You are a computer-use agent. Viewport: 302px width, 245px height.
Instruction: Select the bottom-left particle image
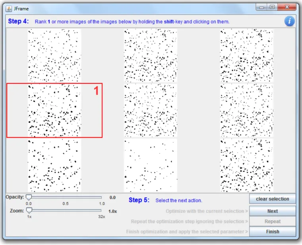click(x=54, y=165)
